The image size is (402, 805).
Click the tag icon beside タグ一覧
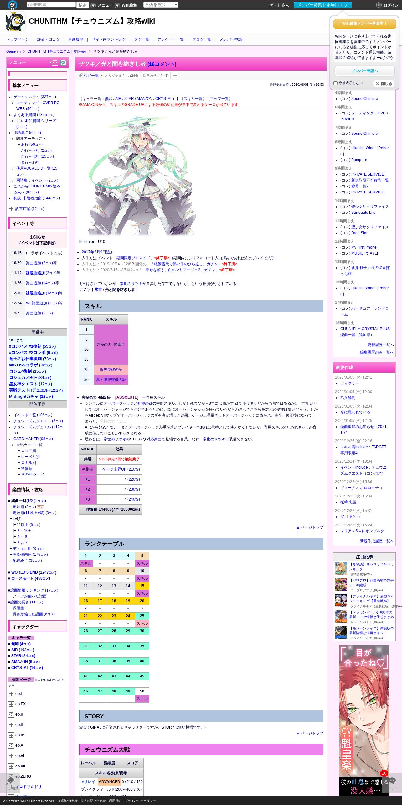pos(80,76)
